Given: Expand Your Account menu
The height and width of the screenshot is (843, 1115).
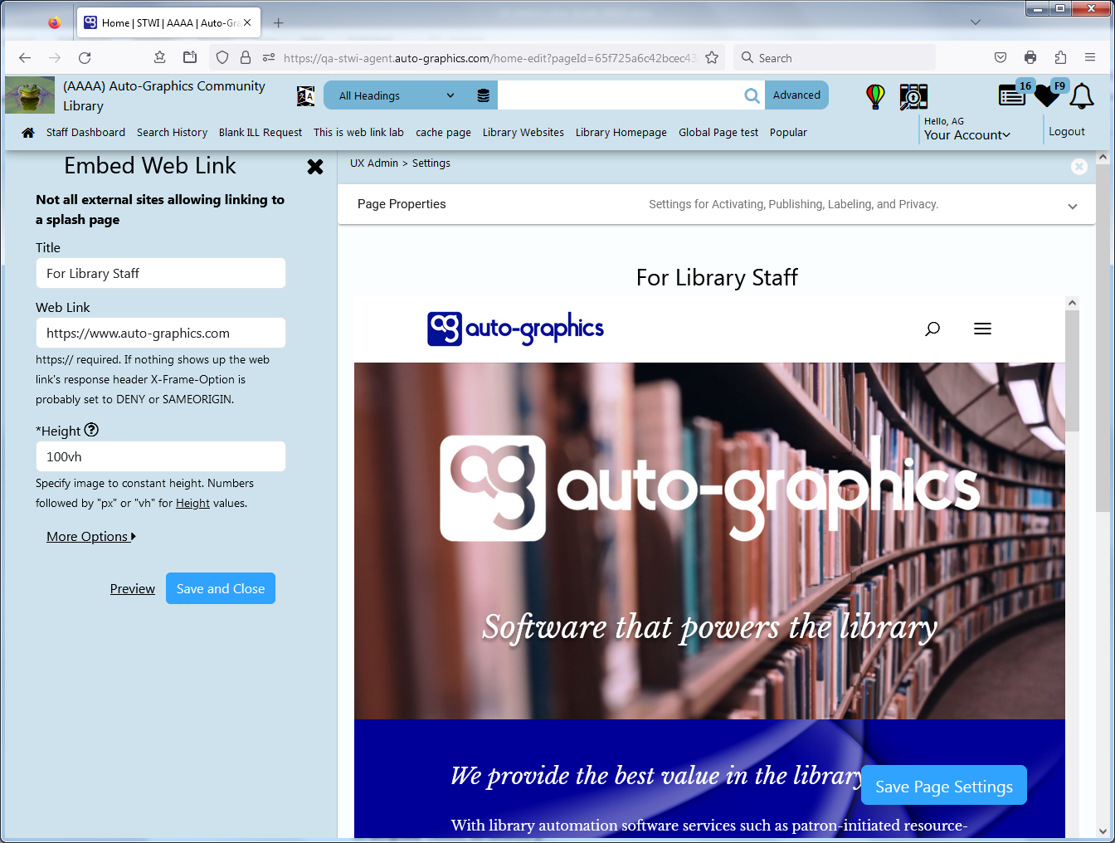Looking at the screenshot, I should coord(967,135).
